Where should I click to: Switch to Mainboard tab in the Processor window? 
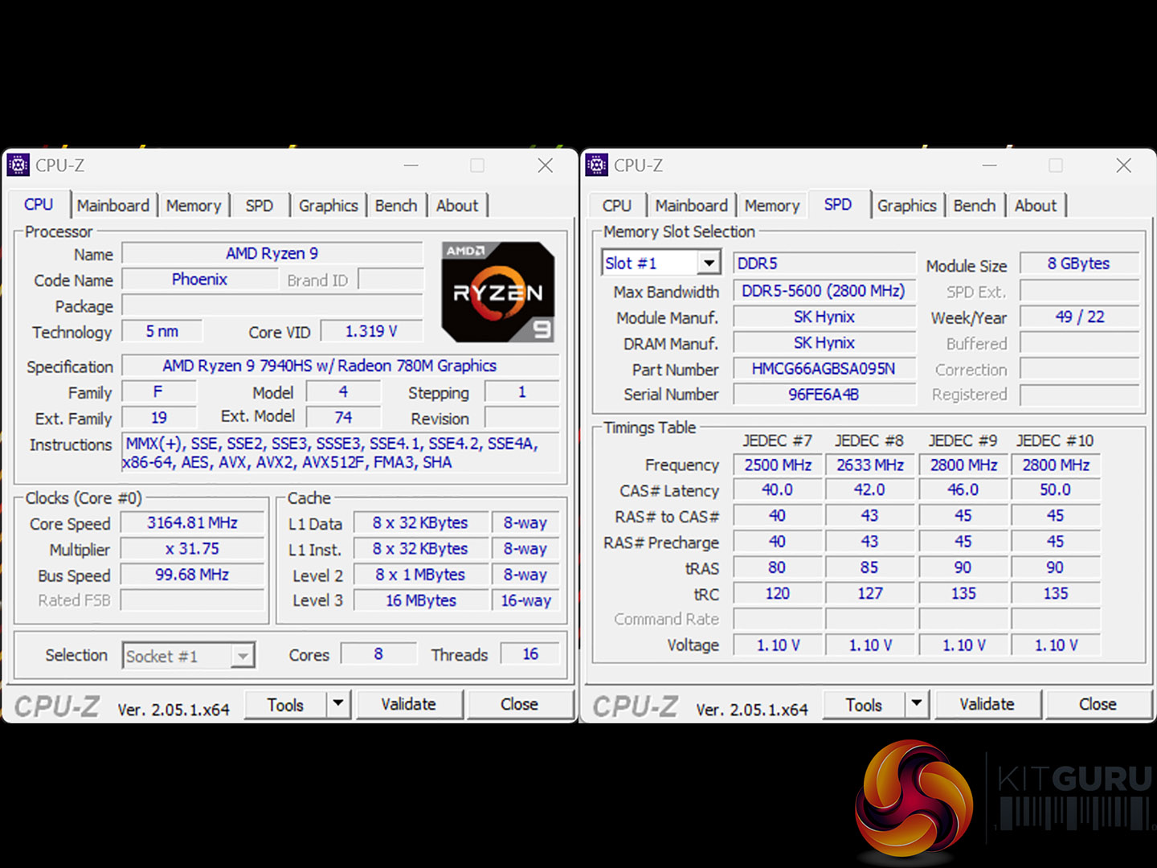(x=113, y=206)
